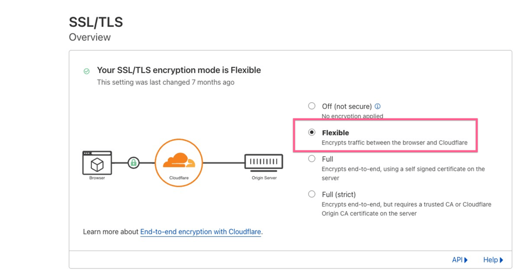Select the Off (not secure) radio button

click(x=312, y=106)
